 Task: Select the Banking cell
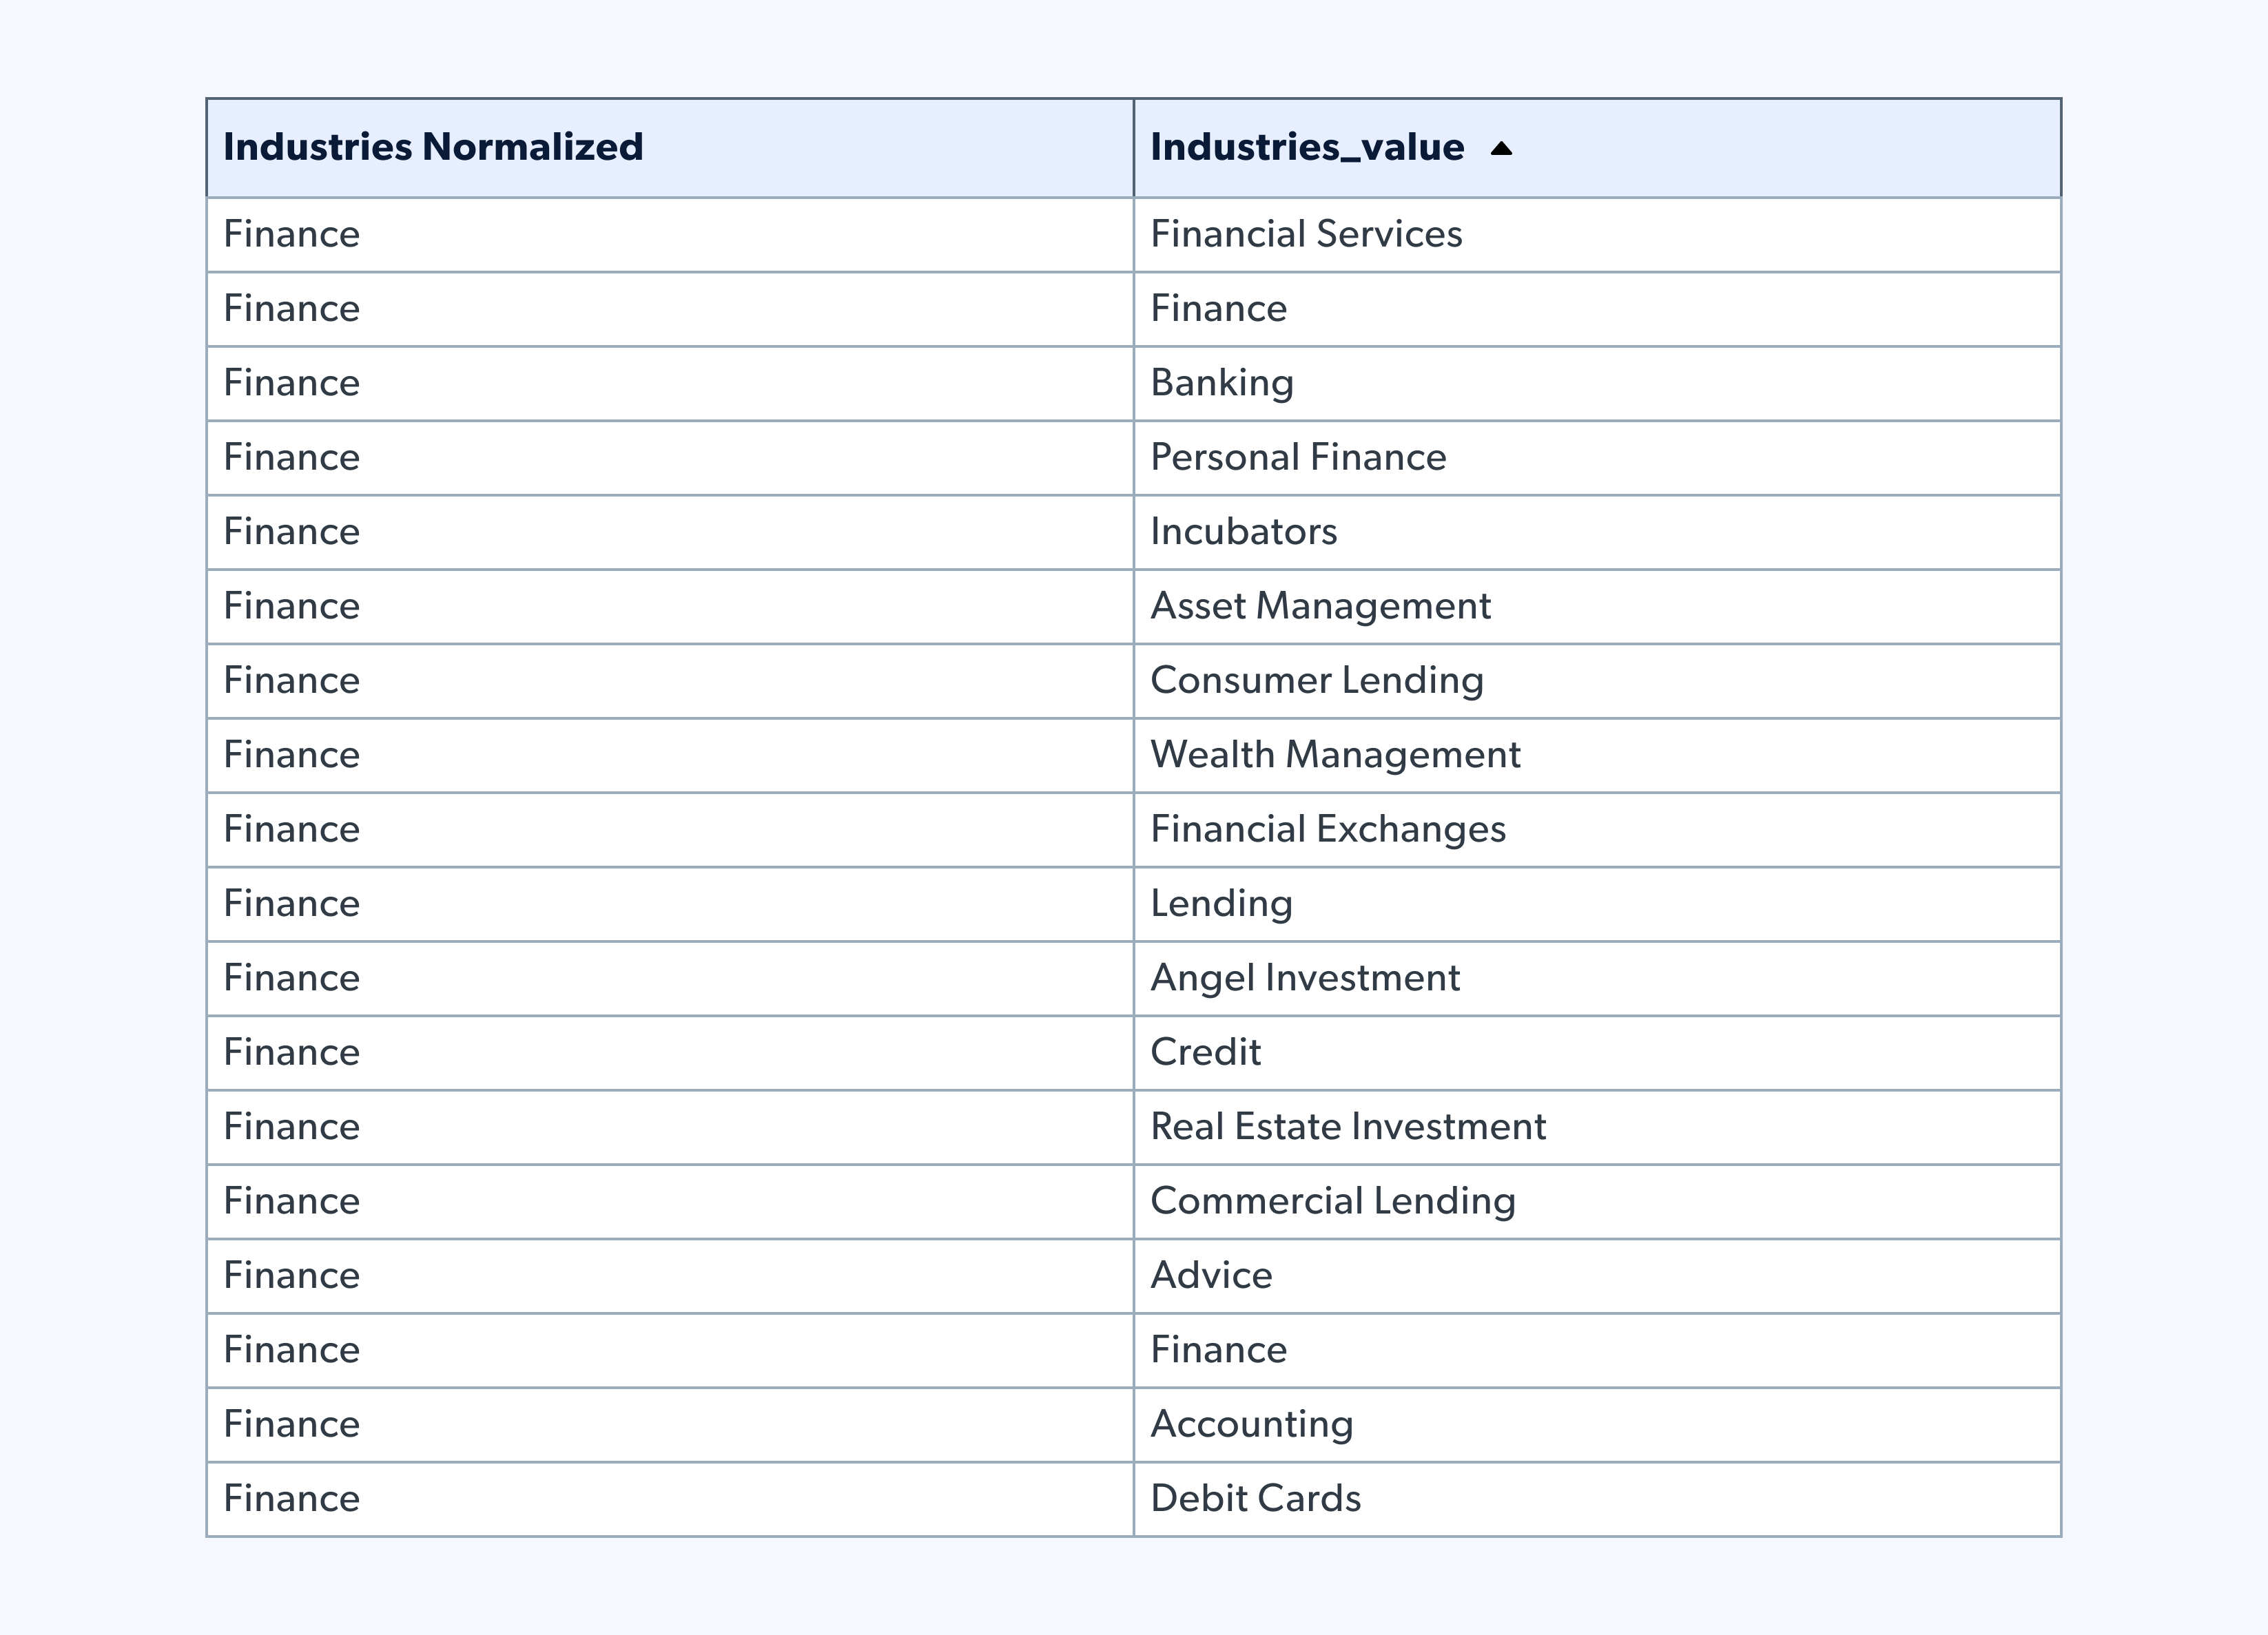pyautogui.click(x=1222, y=383)
